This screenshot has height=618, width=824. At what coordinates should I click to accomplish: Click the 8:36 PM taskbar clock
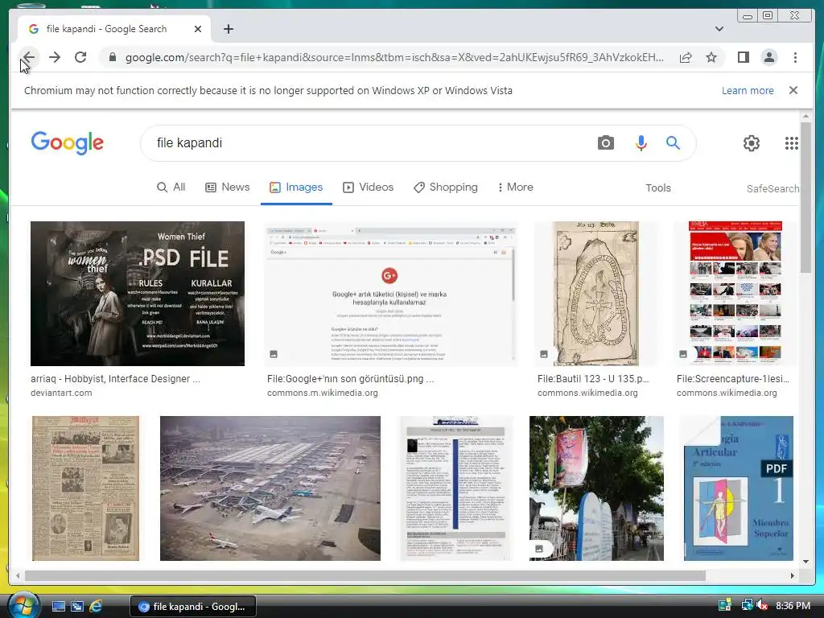point(793,606)
